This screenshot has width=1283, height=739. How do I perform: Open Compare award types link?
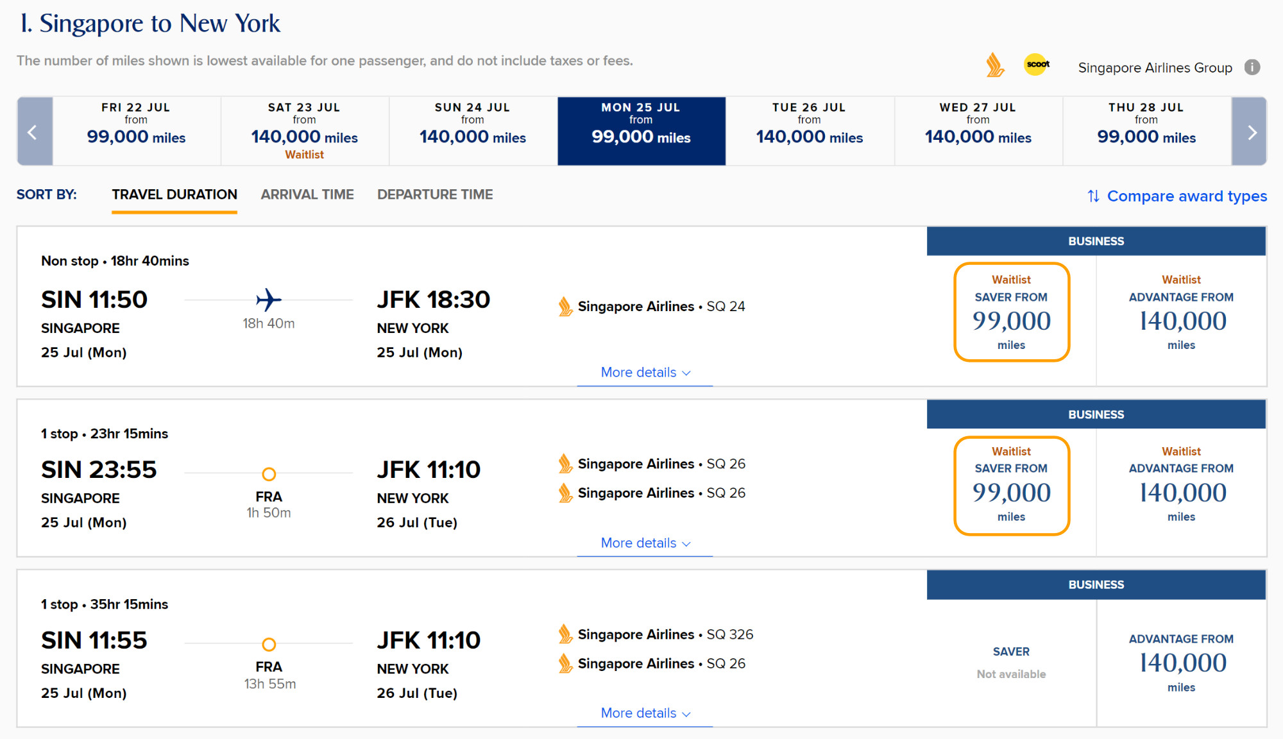point(1187,196)
